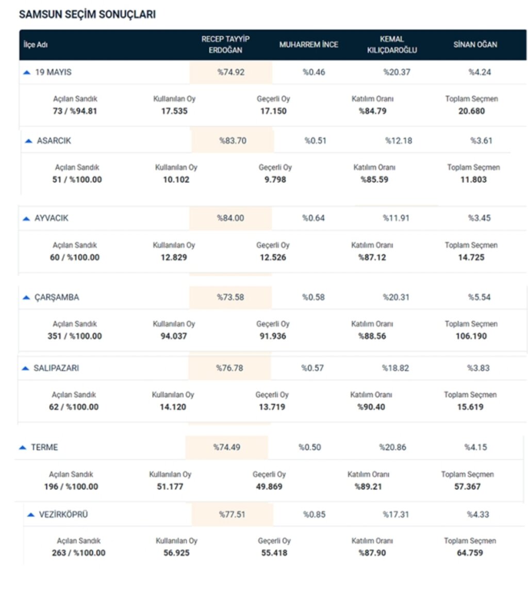The image size is (528, 599).
Task: Click the İlçe Adı column header
Action: 36,45
